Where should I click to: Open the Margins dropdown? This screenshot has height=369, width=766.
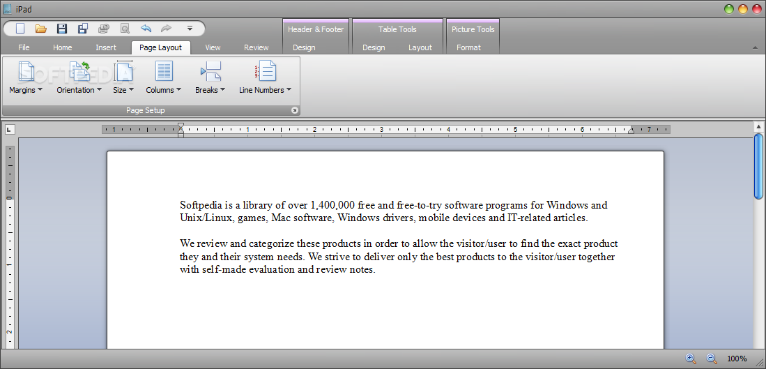click(x=26, y=77)
